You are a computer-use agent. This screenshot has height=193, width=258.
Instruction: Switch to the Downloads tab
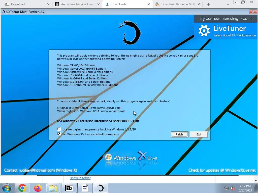(x=127, y=4)
